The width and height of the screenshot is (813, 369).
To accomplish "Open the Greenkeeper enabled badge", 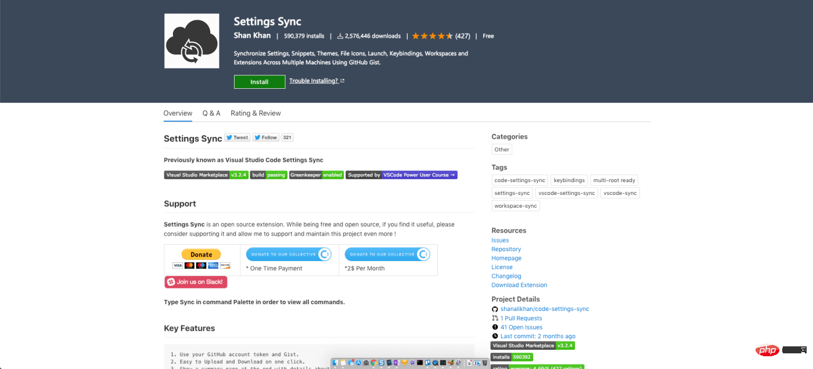I will (316, 175).
